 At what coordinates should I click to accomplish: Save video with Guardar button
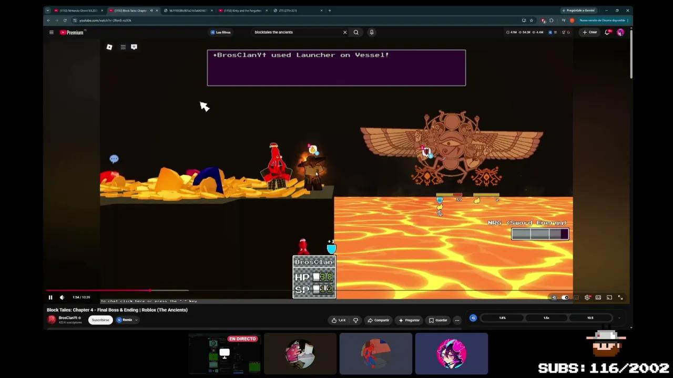tap(438, 320)
